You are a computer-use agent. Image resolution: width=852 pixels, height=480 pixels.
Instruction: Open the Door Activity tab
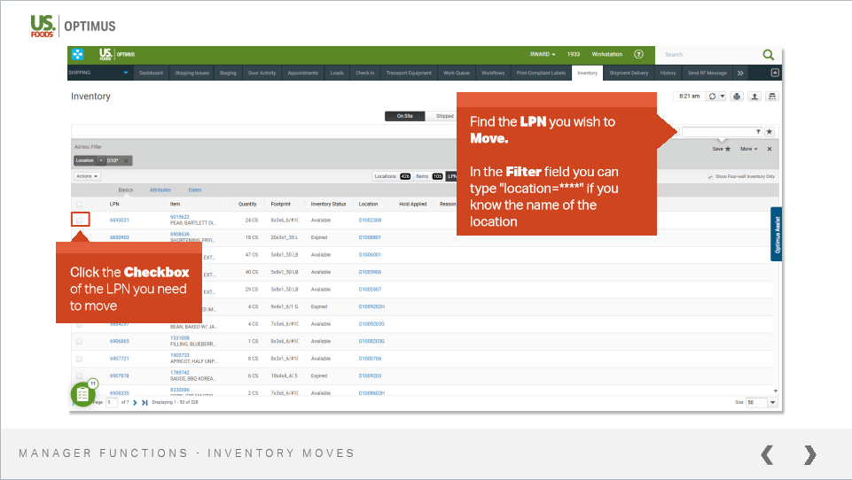pyautogui.click(x=262, y=73)
